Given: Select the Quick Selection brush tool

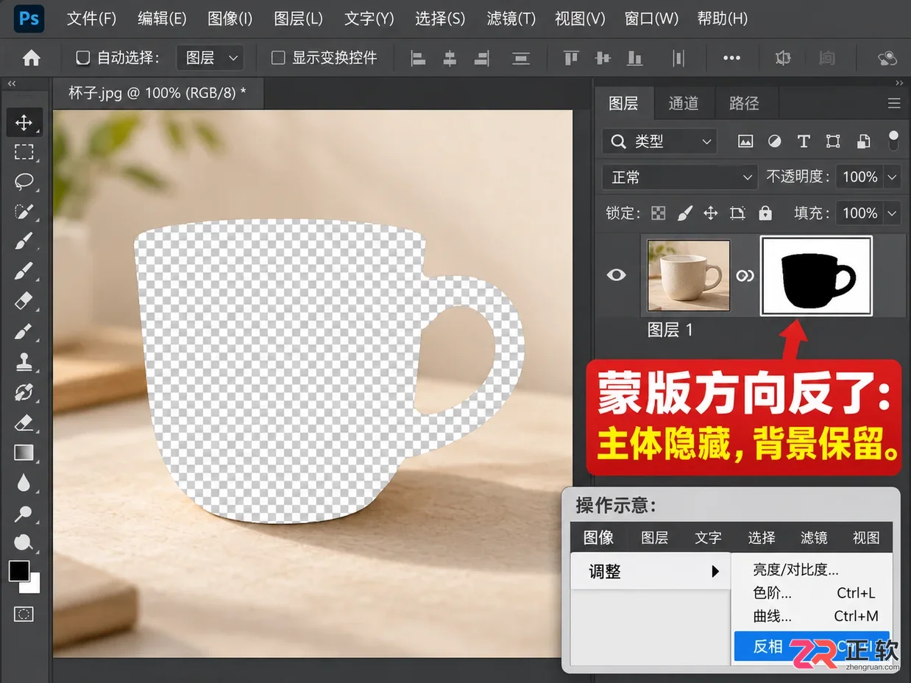Looking at the screenshot, I should (x=24, y=212).
